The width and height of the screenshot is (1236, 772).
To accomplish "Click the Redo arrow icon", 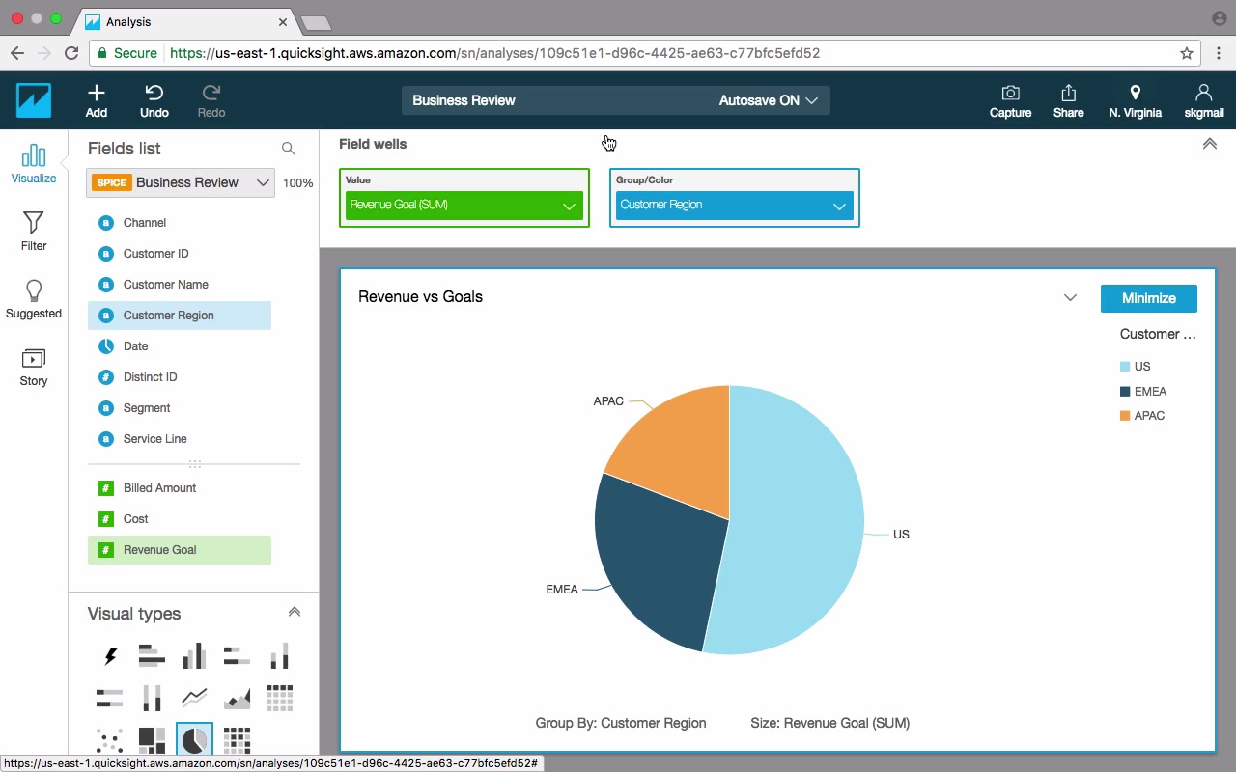I will [211, 93].
